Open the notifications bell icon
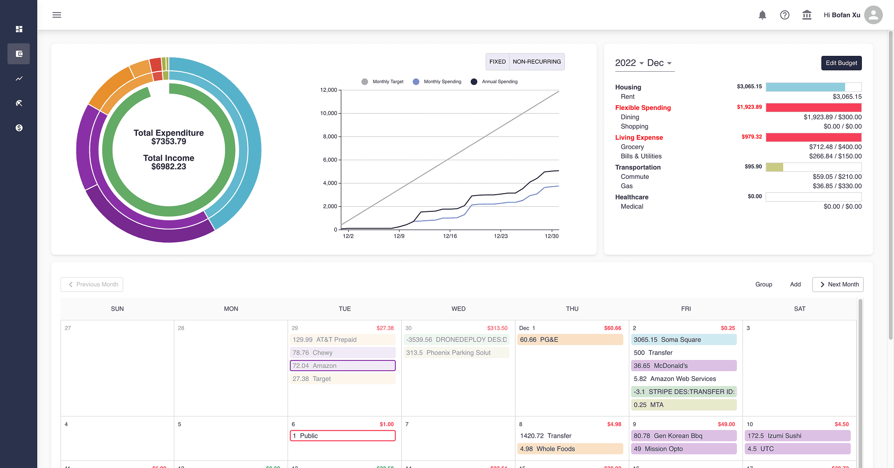This screenshot has height=468, width=894. pos(762,15)
